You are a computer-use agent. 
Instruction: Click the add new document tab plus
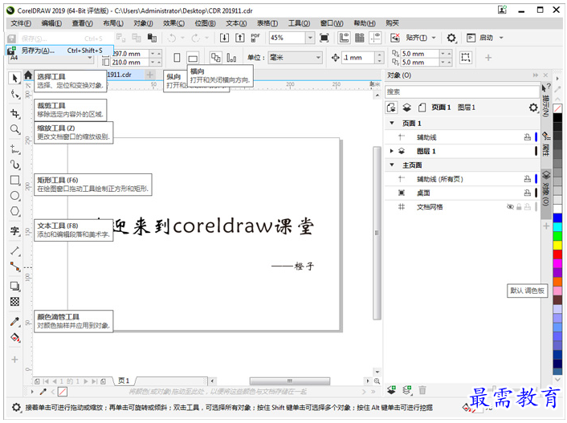coord(149,75)
